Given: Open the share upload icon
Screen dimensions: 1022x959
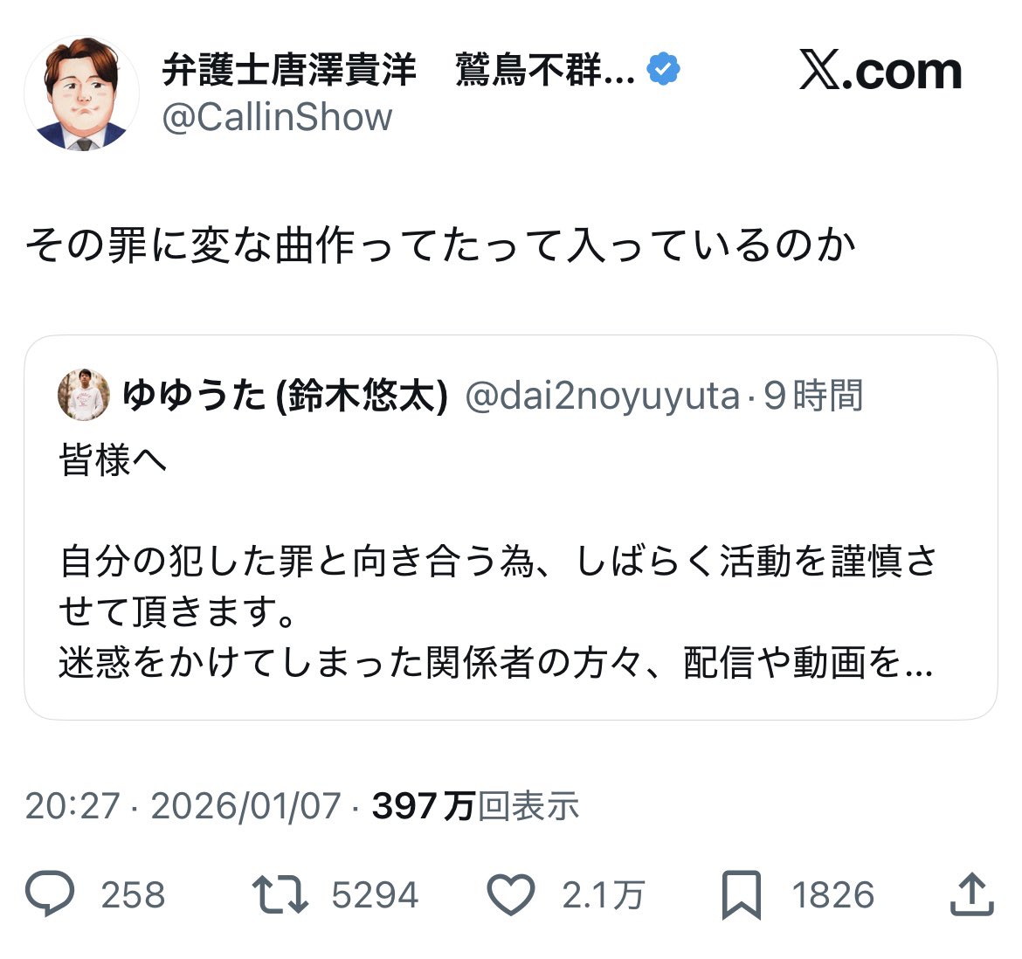Looking at the screenshot, I should [970, 895].
